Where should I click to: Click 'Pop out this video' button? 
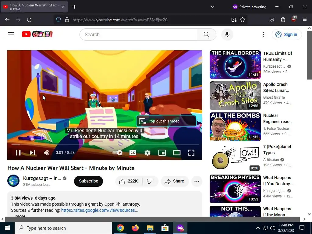click(166, 121)
